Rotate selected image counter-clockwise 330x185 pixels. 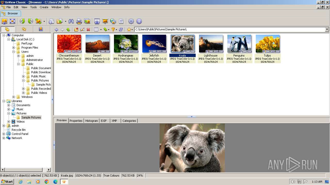coord(22,21)
